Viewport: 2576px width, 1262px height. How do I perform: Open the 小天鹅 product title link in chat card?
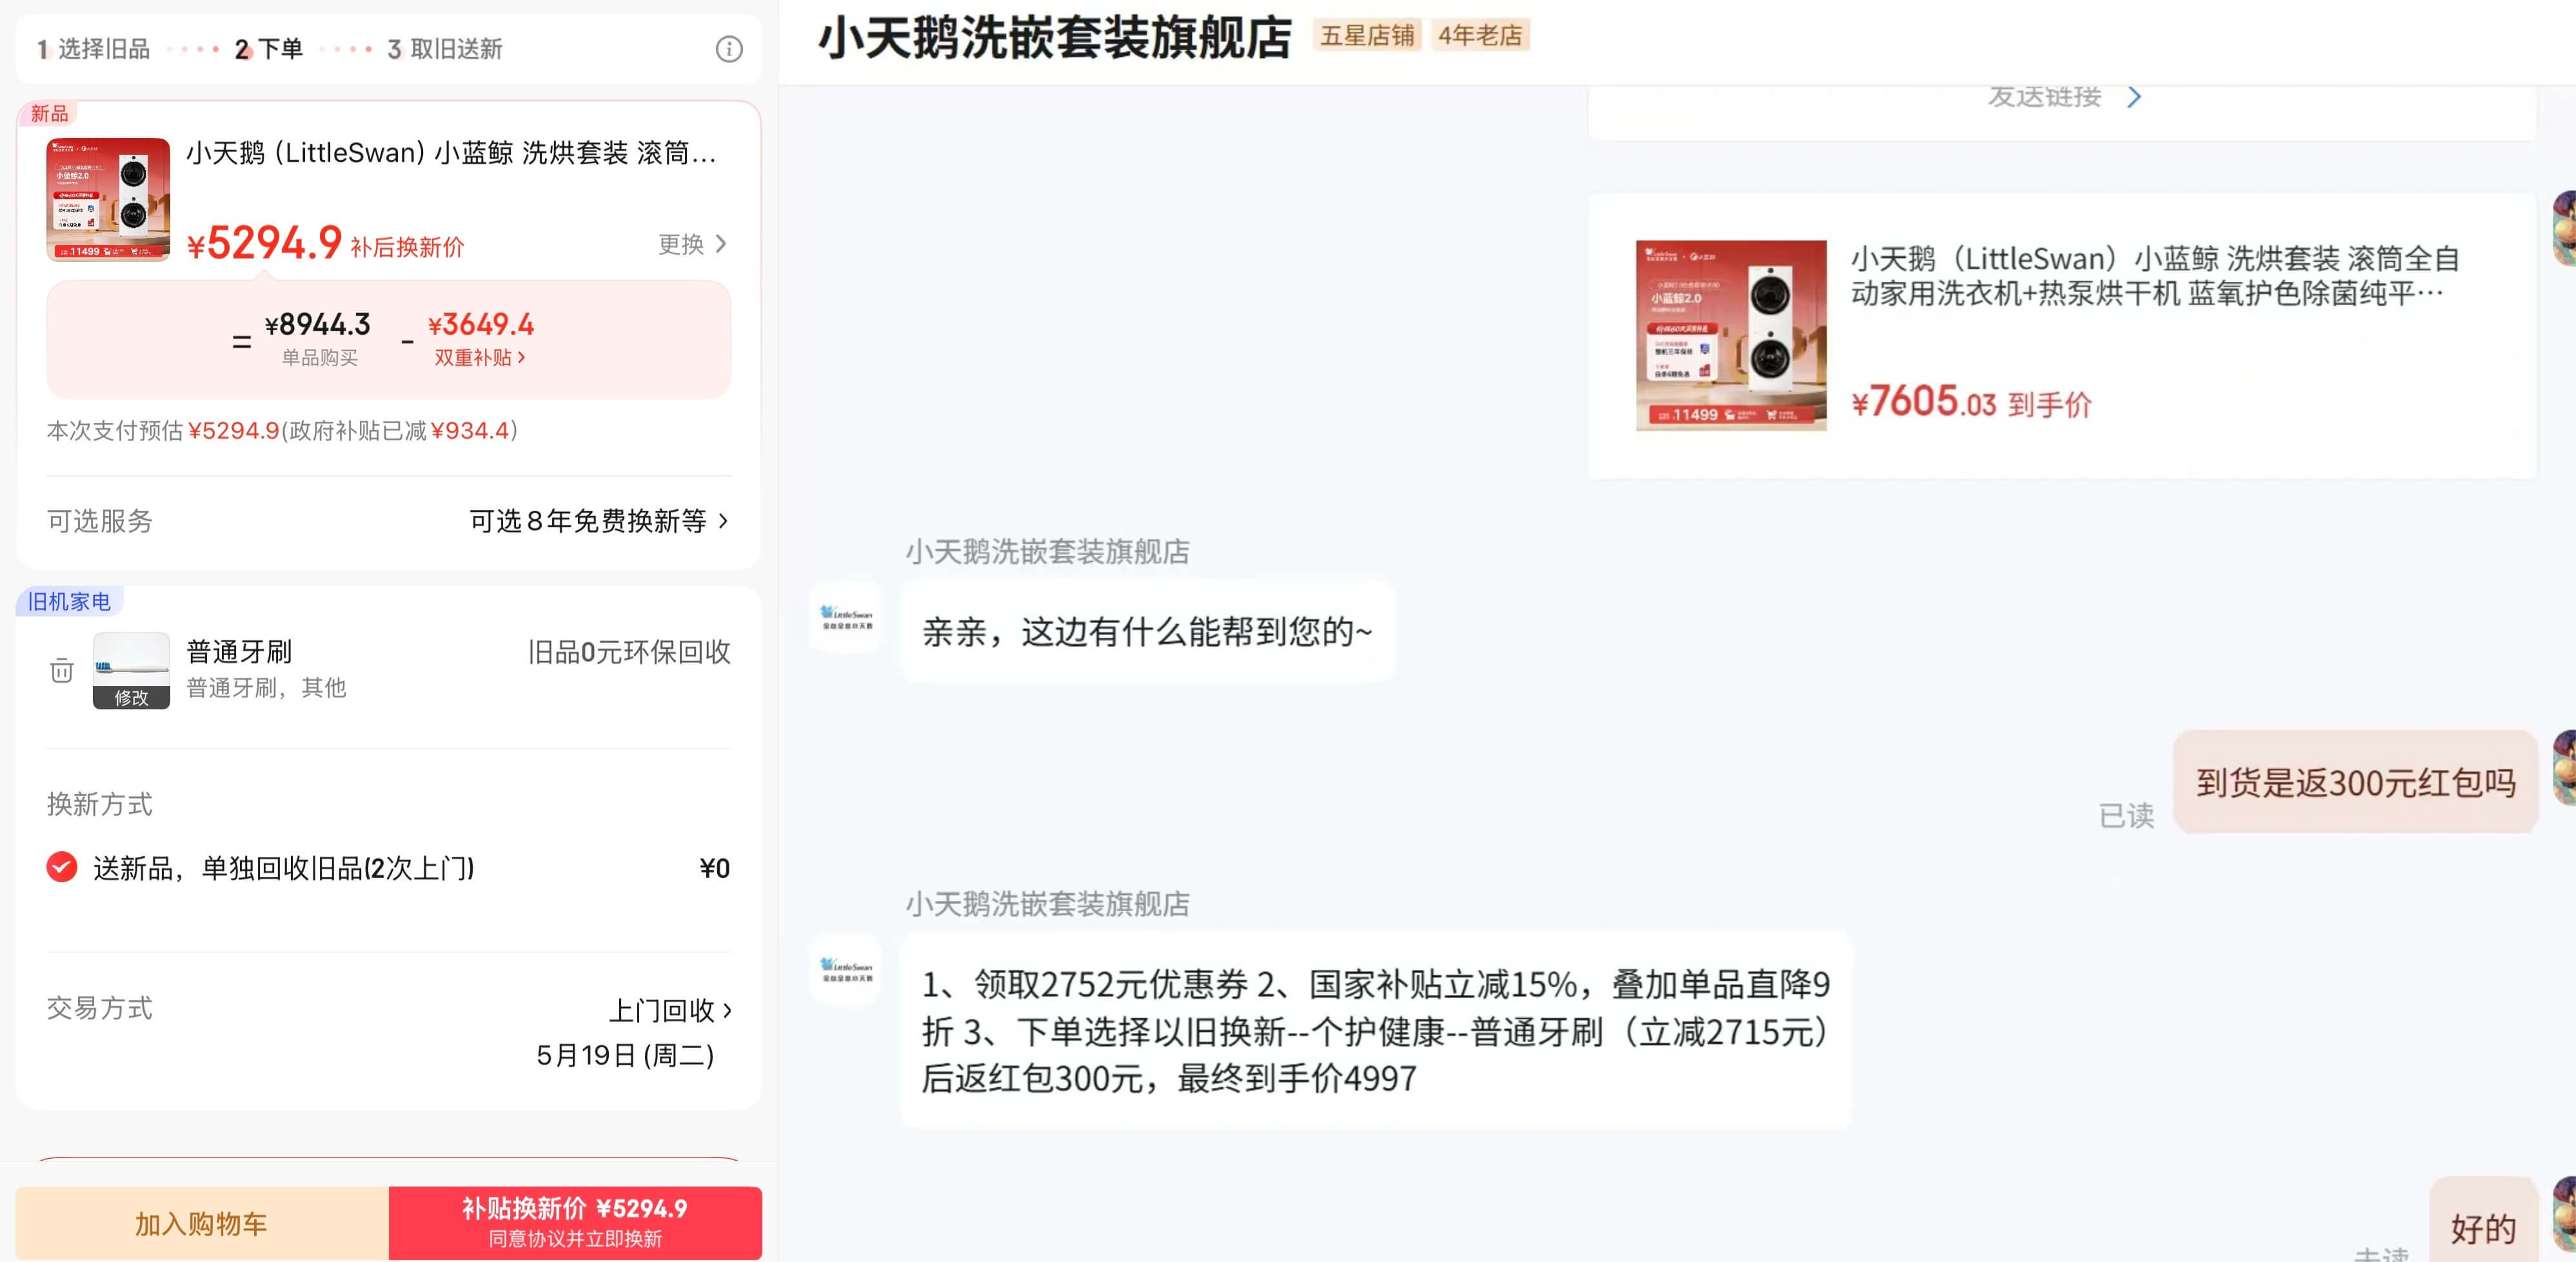2154,276
